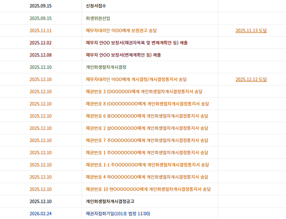
Task: Click date 2025.09.15 beside 신청서접수
Action: [x=40, y=6]
